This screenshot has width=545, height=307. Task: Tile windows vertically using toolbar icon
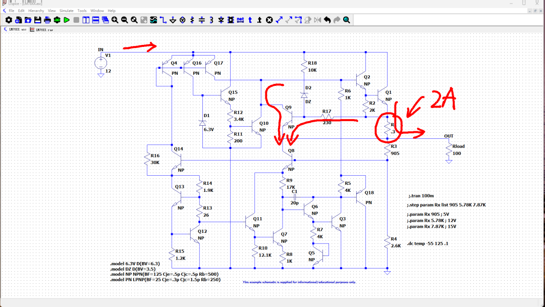[86, 20]
